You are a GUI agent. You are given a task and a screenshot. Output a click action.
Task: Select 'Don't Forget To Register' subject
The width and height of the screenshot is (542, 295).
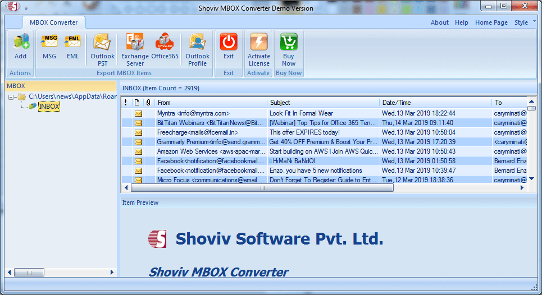[322, 180]
